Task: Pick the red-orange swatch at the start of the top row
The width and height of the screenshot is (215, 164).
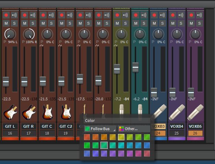Action: tap(87, 137)
